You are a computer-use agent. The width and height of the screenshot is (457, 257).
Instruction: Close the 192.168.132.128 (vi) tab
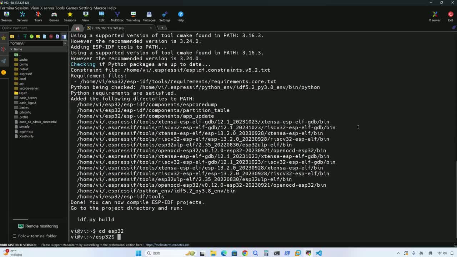tap(151, 28)
